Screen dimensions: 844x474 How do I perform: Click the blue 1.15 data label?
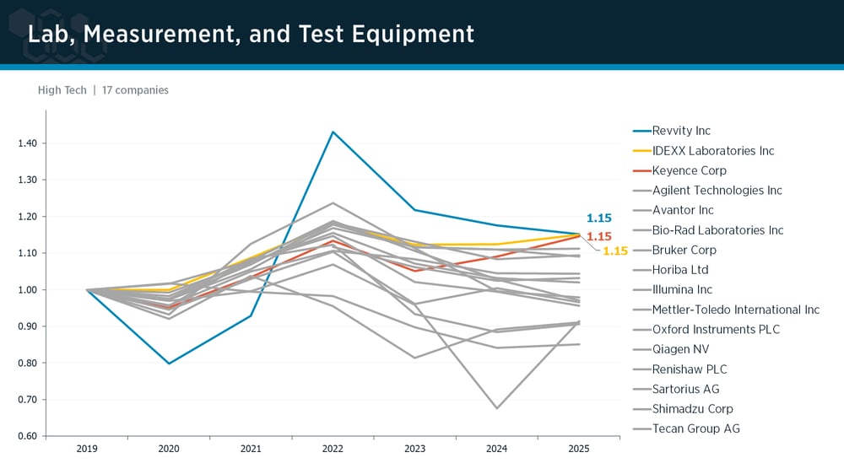point(598,218)
